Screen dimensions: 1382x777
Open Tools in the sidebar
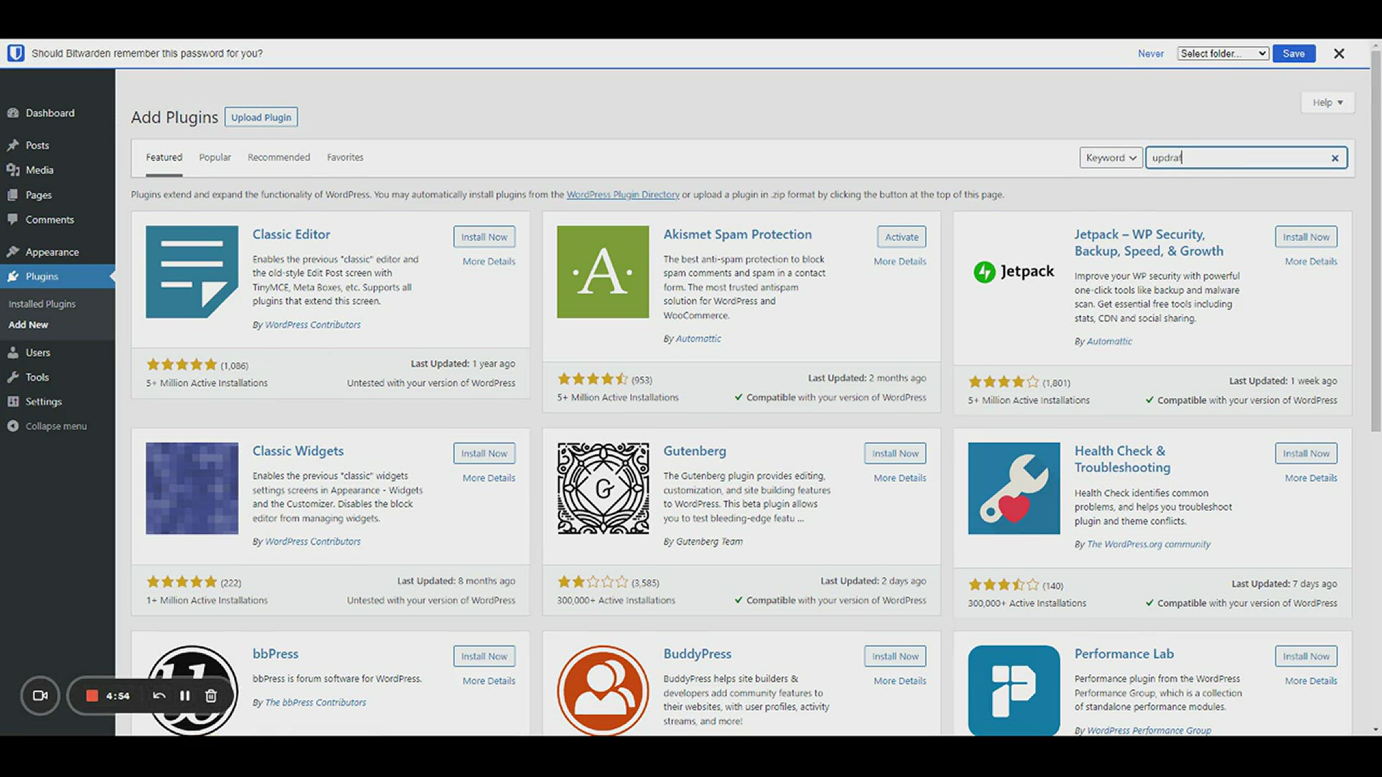37,377
